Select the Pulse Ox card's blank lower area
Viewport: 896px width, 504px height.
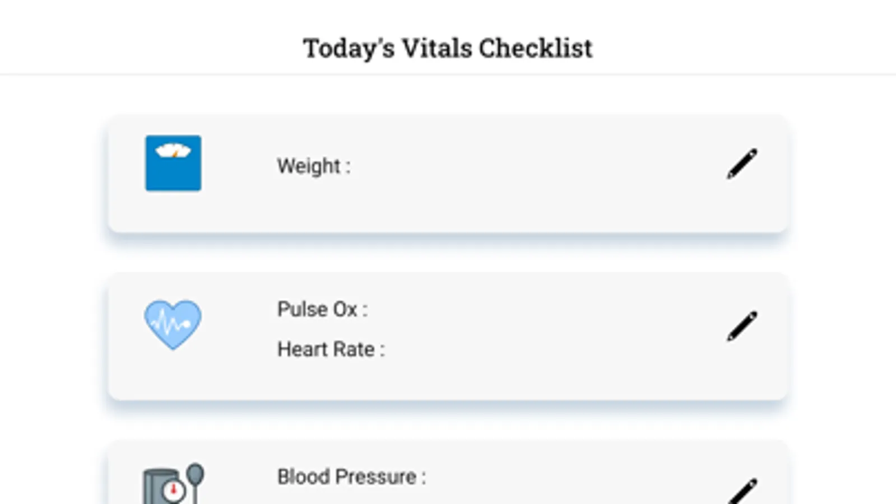pyautogui.click(x=448, y=382)
